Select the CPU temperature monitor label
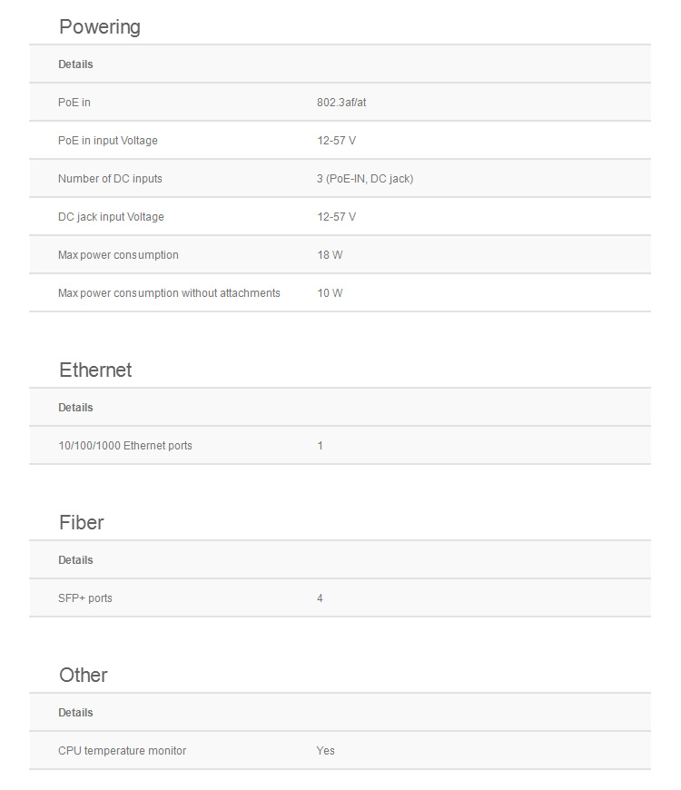This screenshot has width=681, height=790. click(x=122, y=751)
